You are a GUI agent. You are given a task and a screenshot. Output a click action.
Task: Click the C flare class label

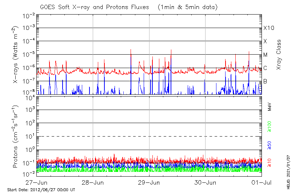pos(265,68)
